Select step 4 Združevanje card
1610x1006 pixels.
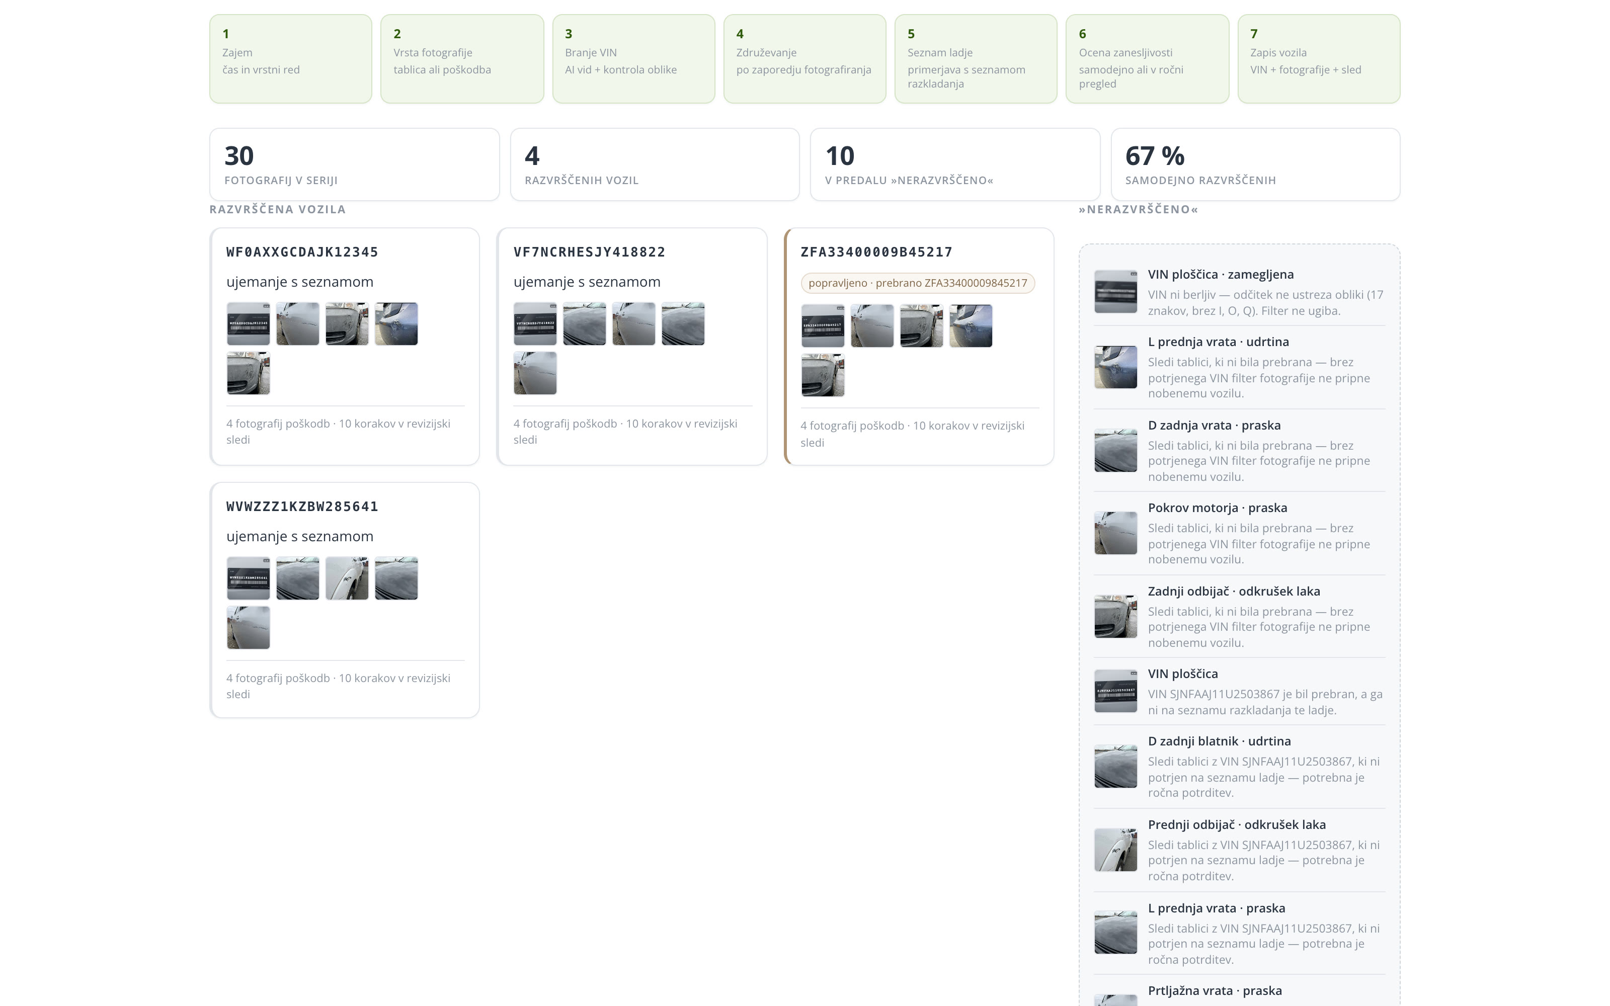(x=804, y=59)
